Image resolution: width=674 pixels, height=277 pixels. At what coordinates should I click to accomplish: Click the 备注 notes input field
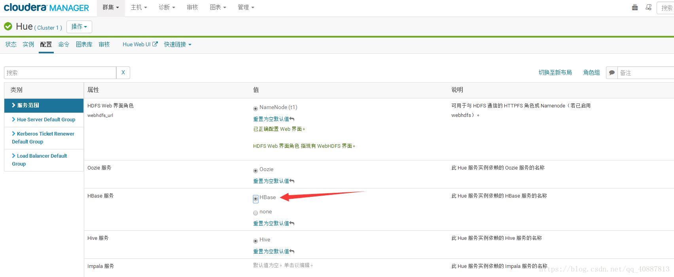(x=646, y=73)
